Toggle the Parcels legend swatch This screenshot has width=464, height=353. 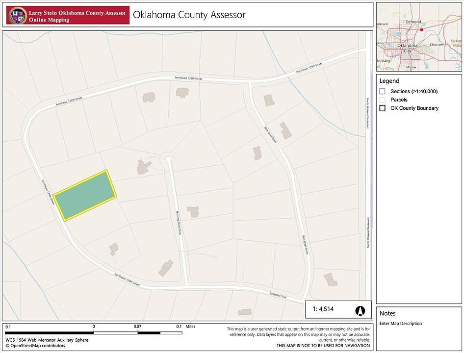382,100
